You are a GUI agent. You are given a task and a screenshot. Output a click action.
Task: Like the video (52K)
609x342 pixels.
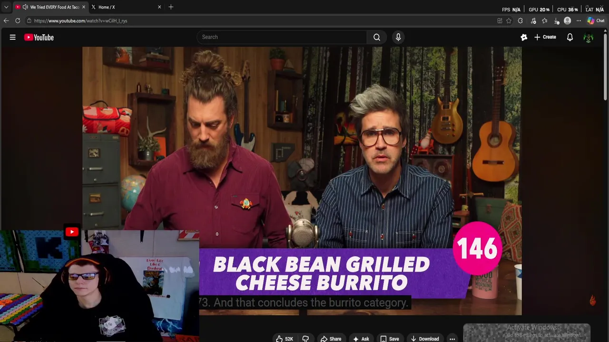pyautogui.click(x=285, y=339)
